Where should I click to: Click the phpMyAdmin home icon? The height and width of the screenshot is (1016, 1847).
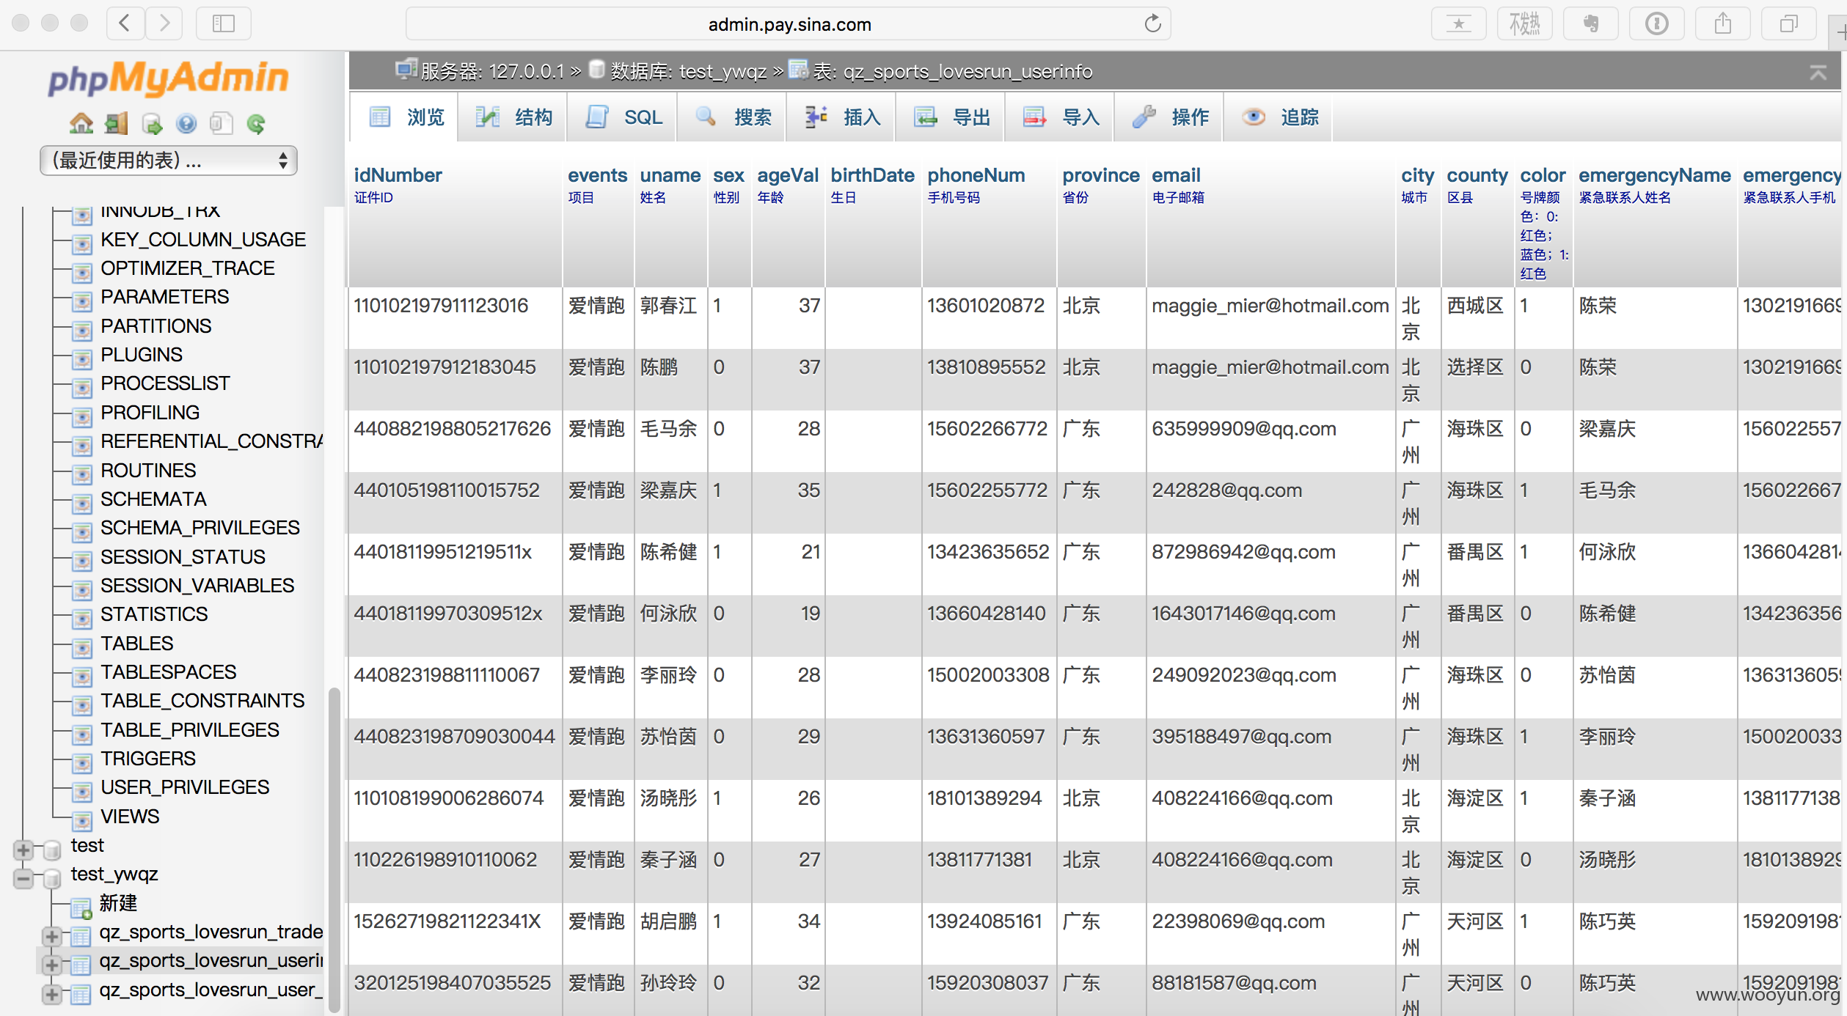click(81, 123)
